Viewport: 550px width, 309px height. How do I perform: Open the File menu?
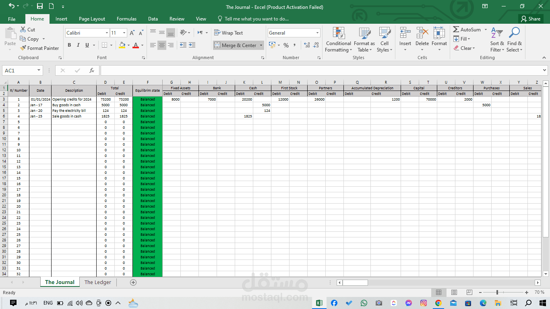[12, 19]
